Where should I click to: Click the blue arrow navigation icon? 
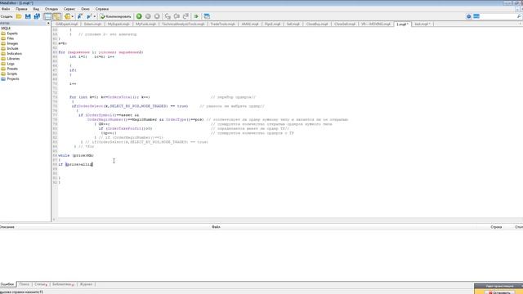tap(80, 16)
